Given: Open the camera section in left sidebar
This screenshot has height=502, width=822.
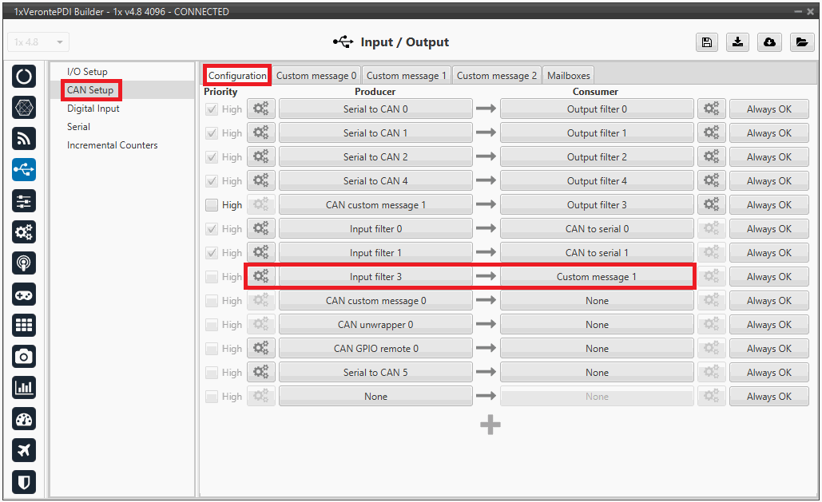Looking at the screenshot, I should pyautogui.click(x=25, y=357).
